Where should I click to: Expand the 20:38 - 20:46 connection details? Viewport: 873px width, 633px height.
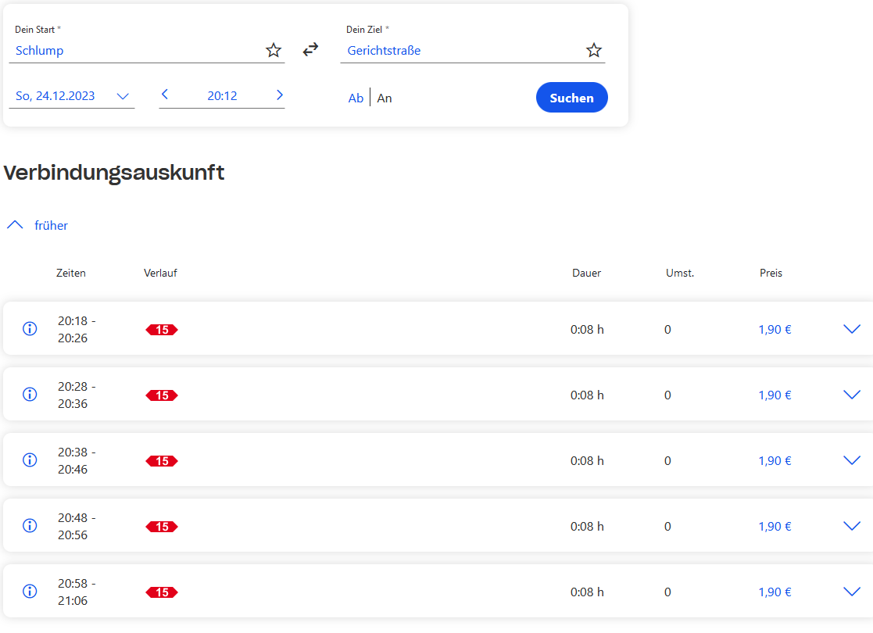[852, 460]
